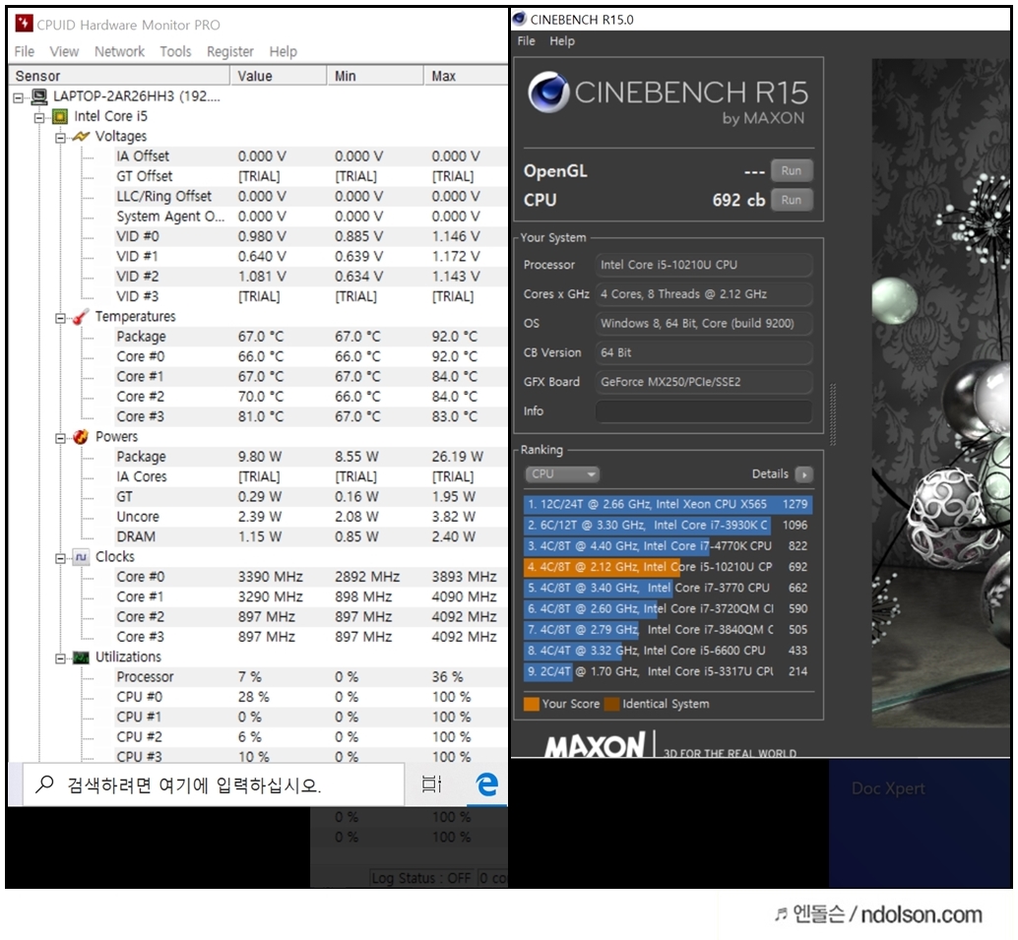Select ranking row Intel Core i5-3317U
Image resolution: width=1018 pixels, height=940 pixels.
(668, 671)
